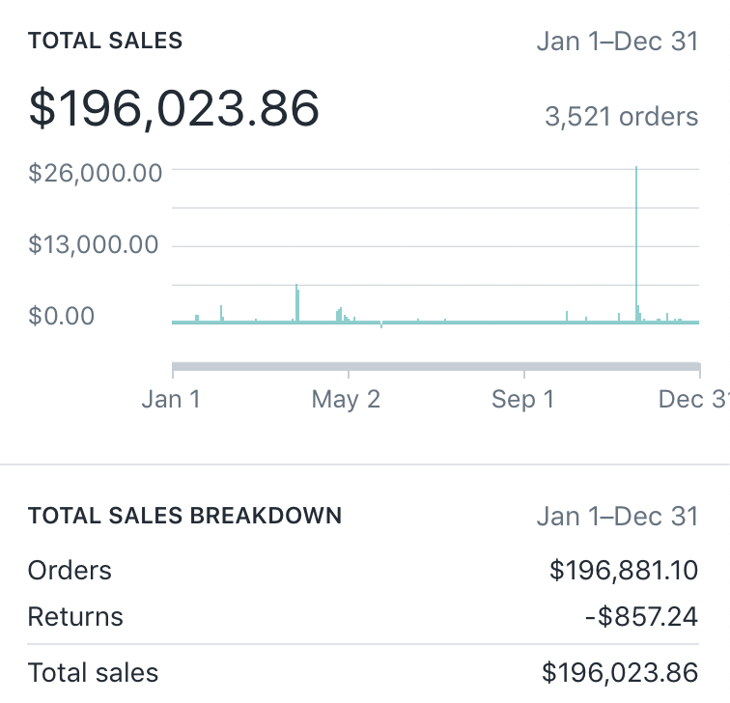This screenshot has width=730, height=703.
Task: Open the Orders row in the breakdown
Action: [70, 571]
